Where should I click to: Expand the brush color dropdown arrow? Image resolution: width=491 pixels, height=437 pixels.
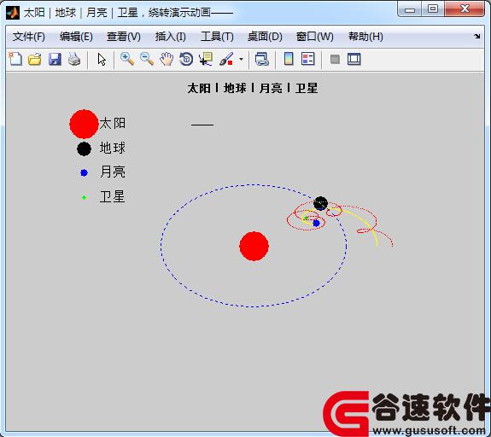(x=241, y=59)
